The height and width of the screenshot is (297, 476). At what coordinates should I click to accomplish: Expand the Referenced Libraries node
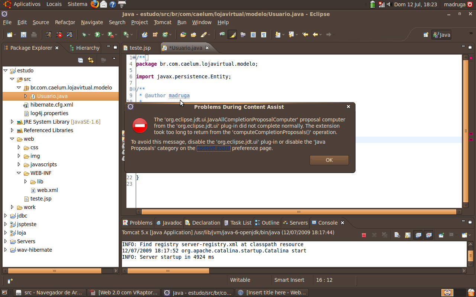pyautogui.click(x=12, y=130)
